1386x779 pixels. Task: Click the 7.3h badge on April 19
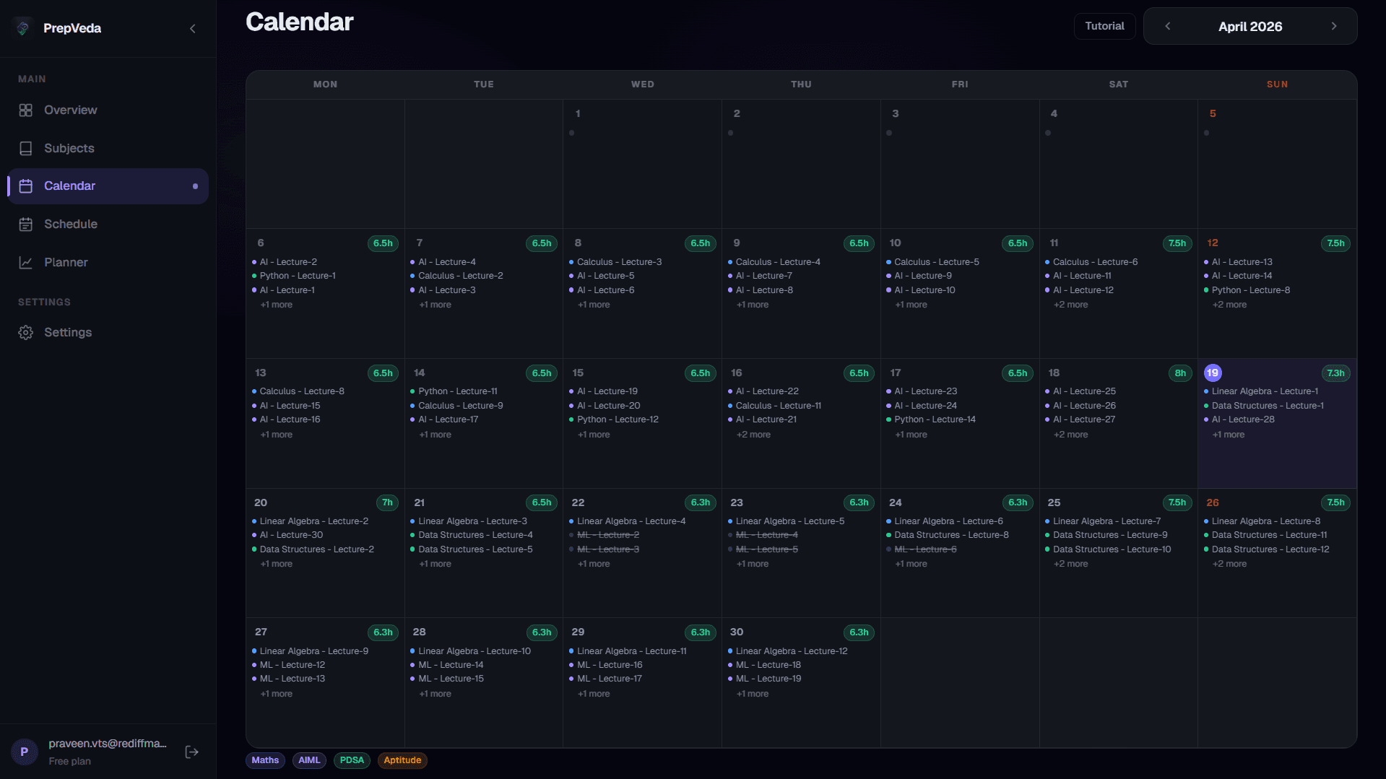1335,373
